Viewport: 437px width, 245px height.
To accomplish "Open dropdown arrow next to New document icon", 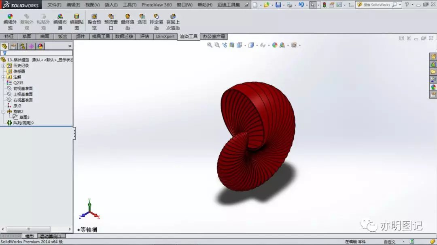I will (261, 5).
